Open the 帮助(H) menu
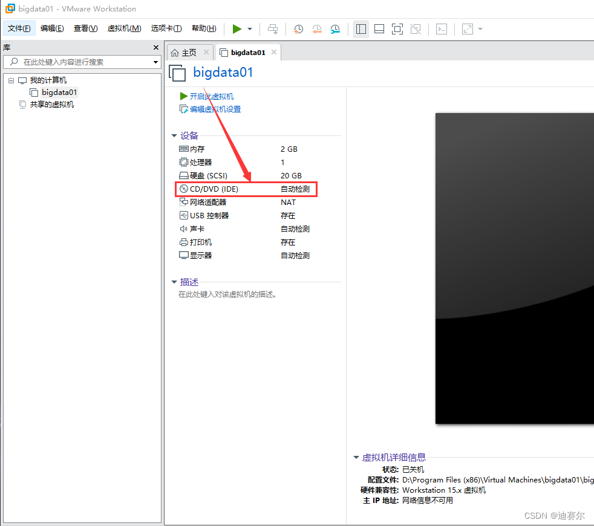The width and height of the screenshot is (594, 526). click(204, 28)
